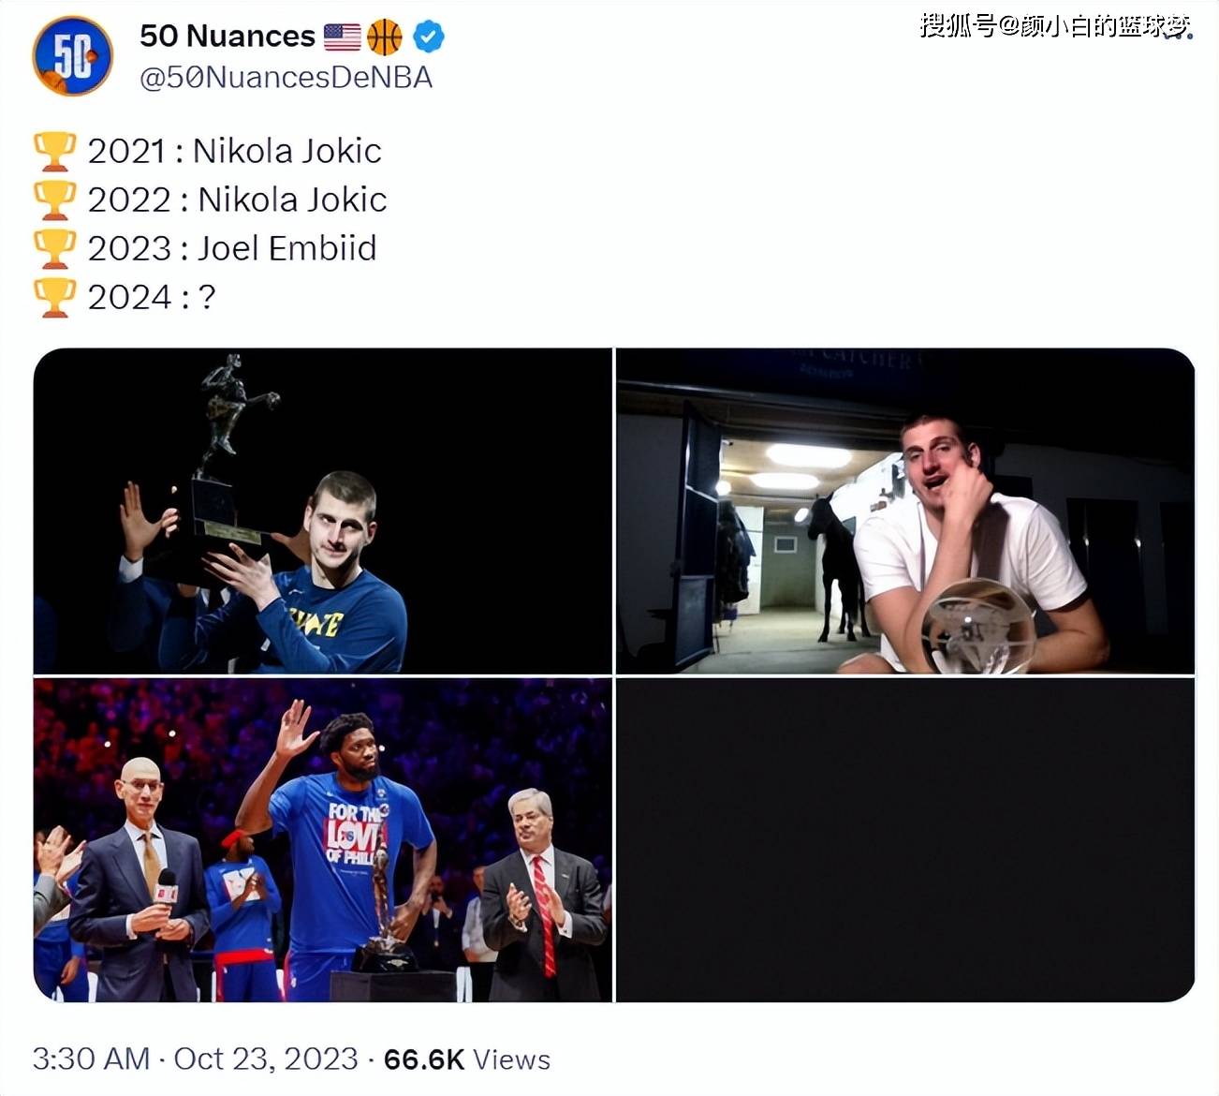Open the @50NuancesDeNBA handle
This screenshot has height=1096, width=1219.
(286, 78)
